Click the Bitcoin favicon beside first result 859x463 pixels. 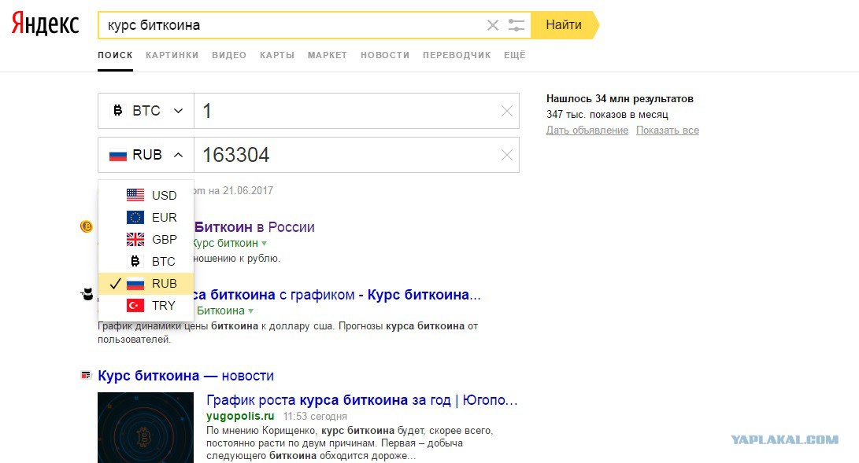[87, 226]
